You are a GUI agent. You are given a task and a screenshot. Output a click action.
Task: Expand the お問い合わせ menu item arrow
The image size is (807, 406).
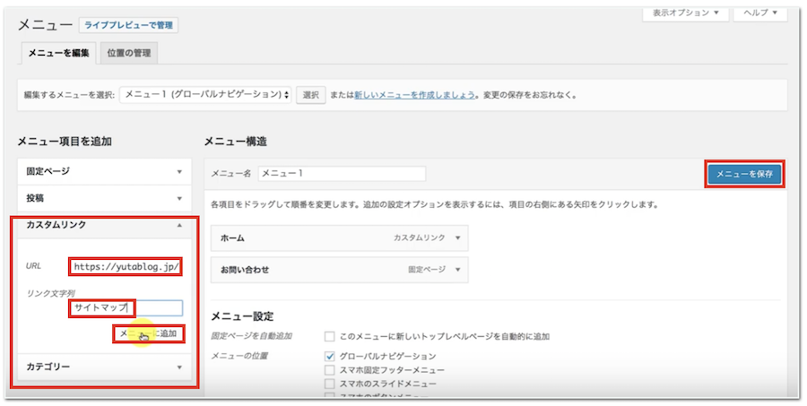coord(457,269)
